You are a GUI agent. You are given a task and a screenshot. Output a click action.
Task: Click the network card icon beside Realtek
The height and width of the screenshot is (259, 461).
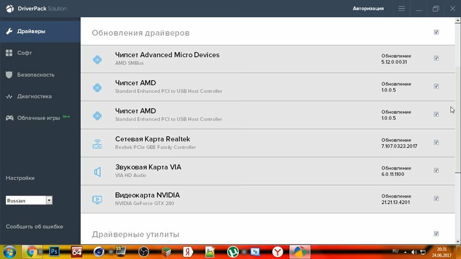(x=97, y=144)
